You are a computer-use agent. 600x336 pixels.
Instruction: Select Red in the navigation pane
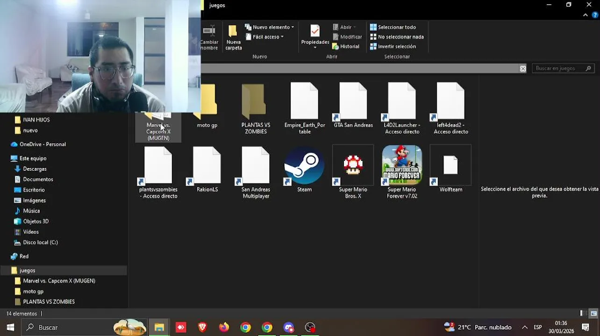[24, 257]
